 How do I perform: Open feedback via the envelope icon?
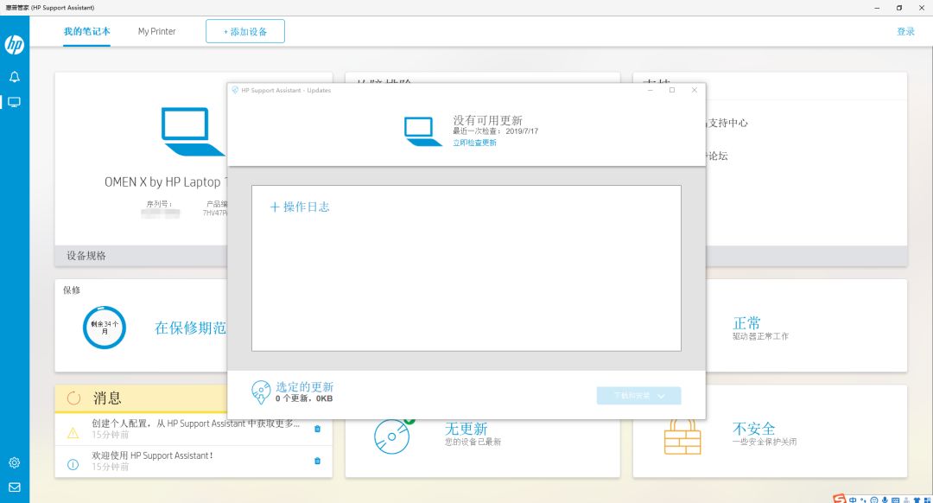click(15, 487)
